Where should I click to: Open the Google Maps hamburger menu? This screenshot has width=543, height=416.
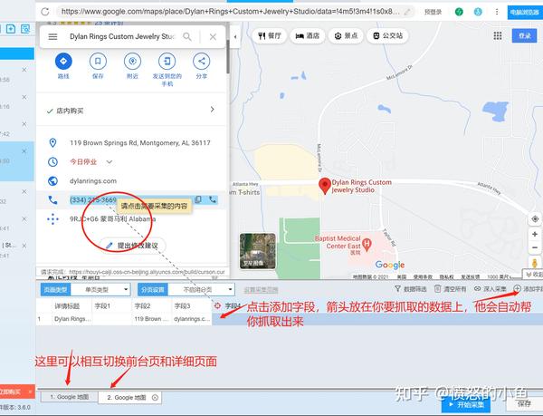tap(52, 36)
